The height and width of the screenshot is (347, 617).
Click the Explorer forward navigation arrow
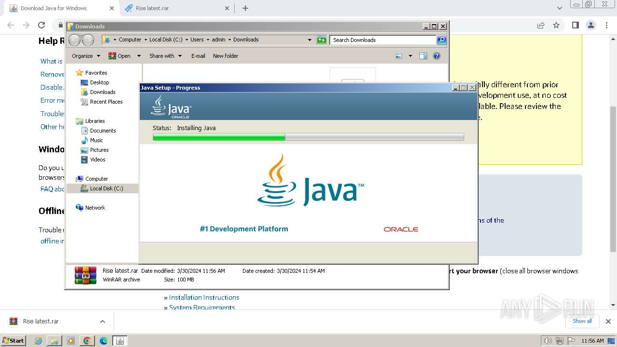click(88, 40)
